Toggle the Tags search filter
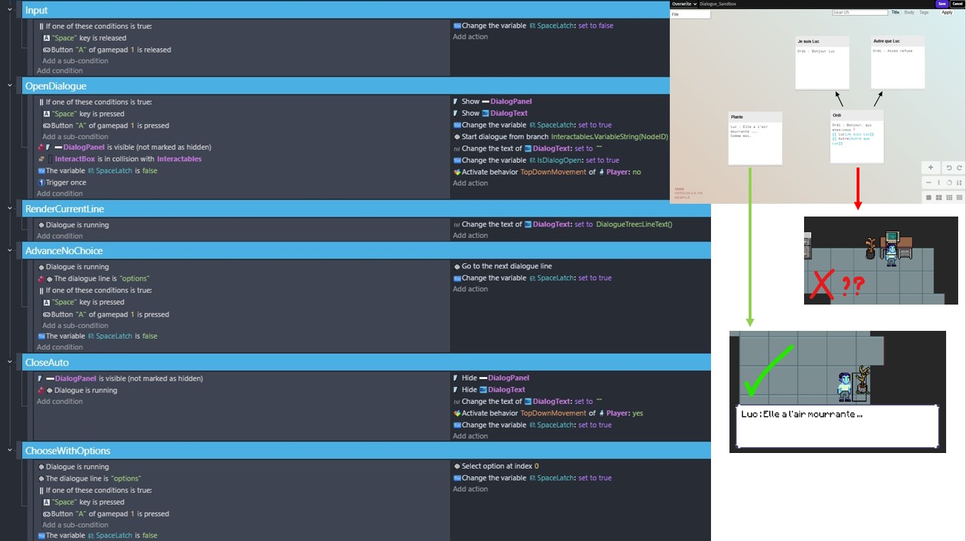Image resolution: width=966 pixels, height=541 pixels. (x=924, y=12)
